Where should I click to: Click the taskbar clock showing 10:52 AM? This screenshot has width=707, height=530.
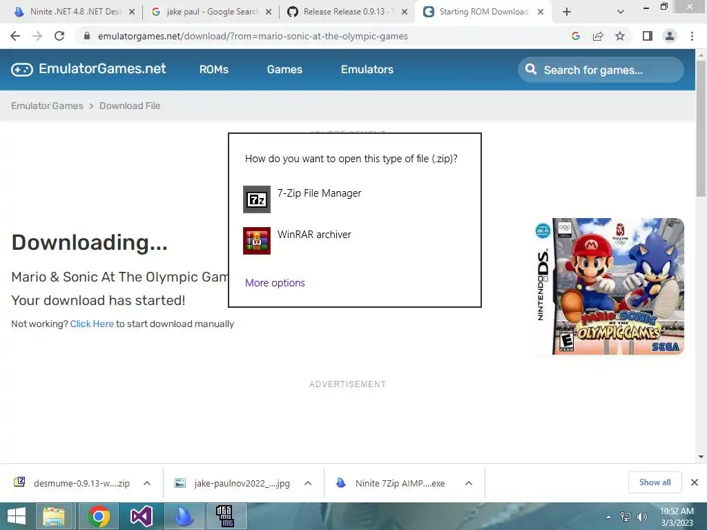click(677, 516)
